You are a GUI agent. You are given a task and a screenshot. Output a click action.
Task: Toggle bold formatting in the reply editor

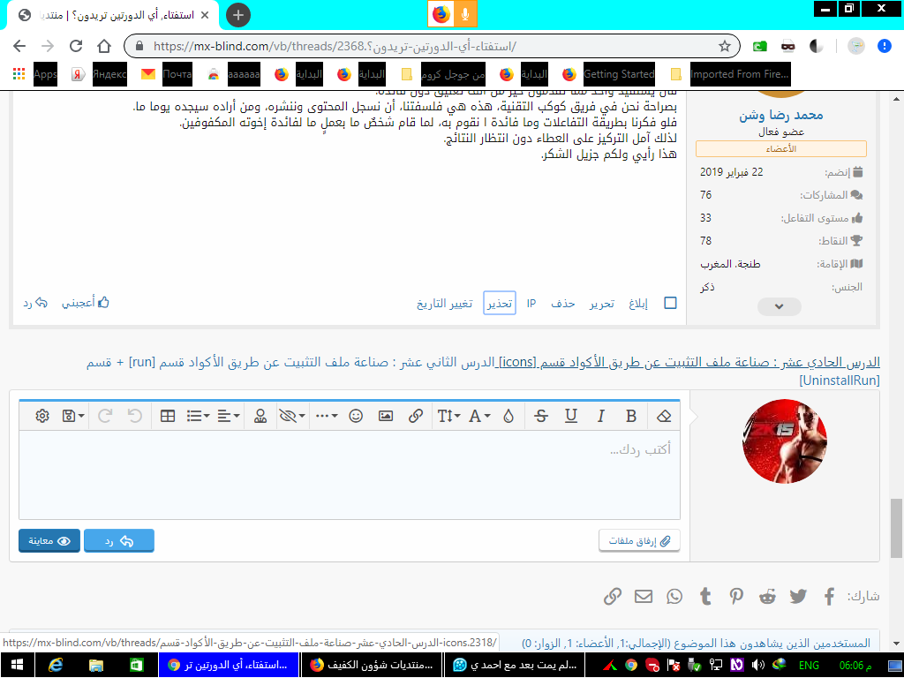(631, 416)
